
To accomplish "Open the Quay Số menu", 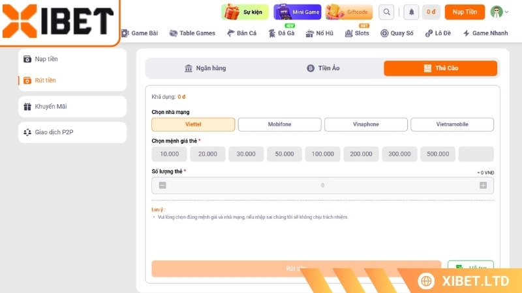I will [397, 33].
